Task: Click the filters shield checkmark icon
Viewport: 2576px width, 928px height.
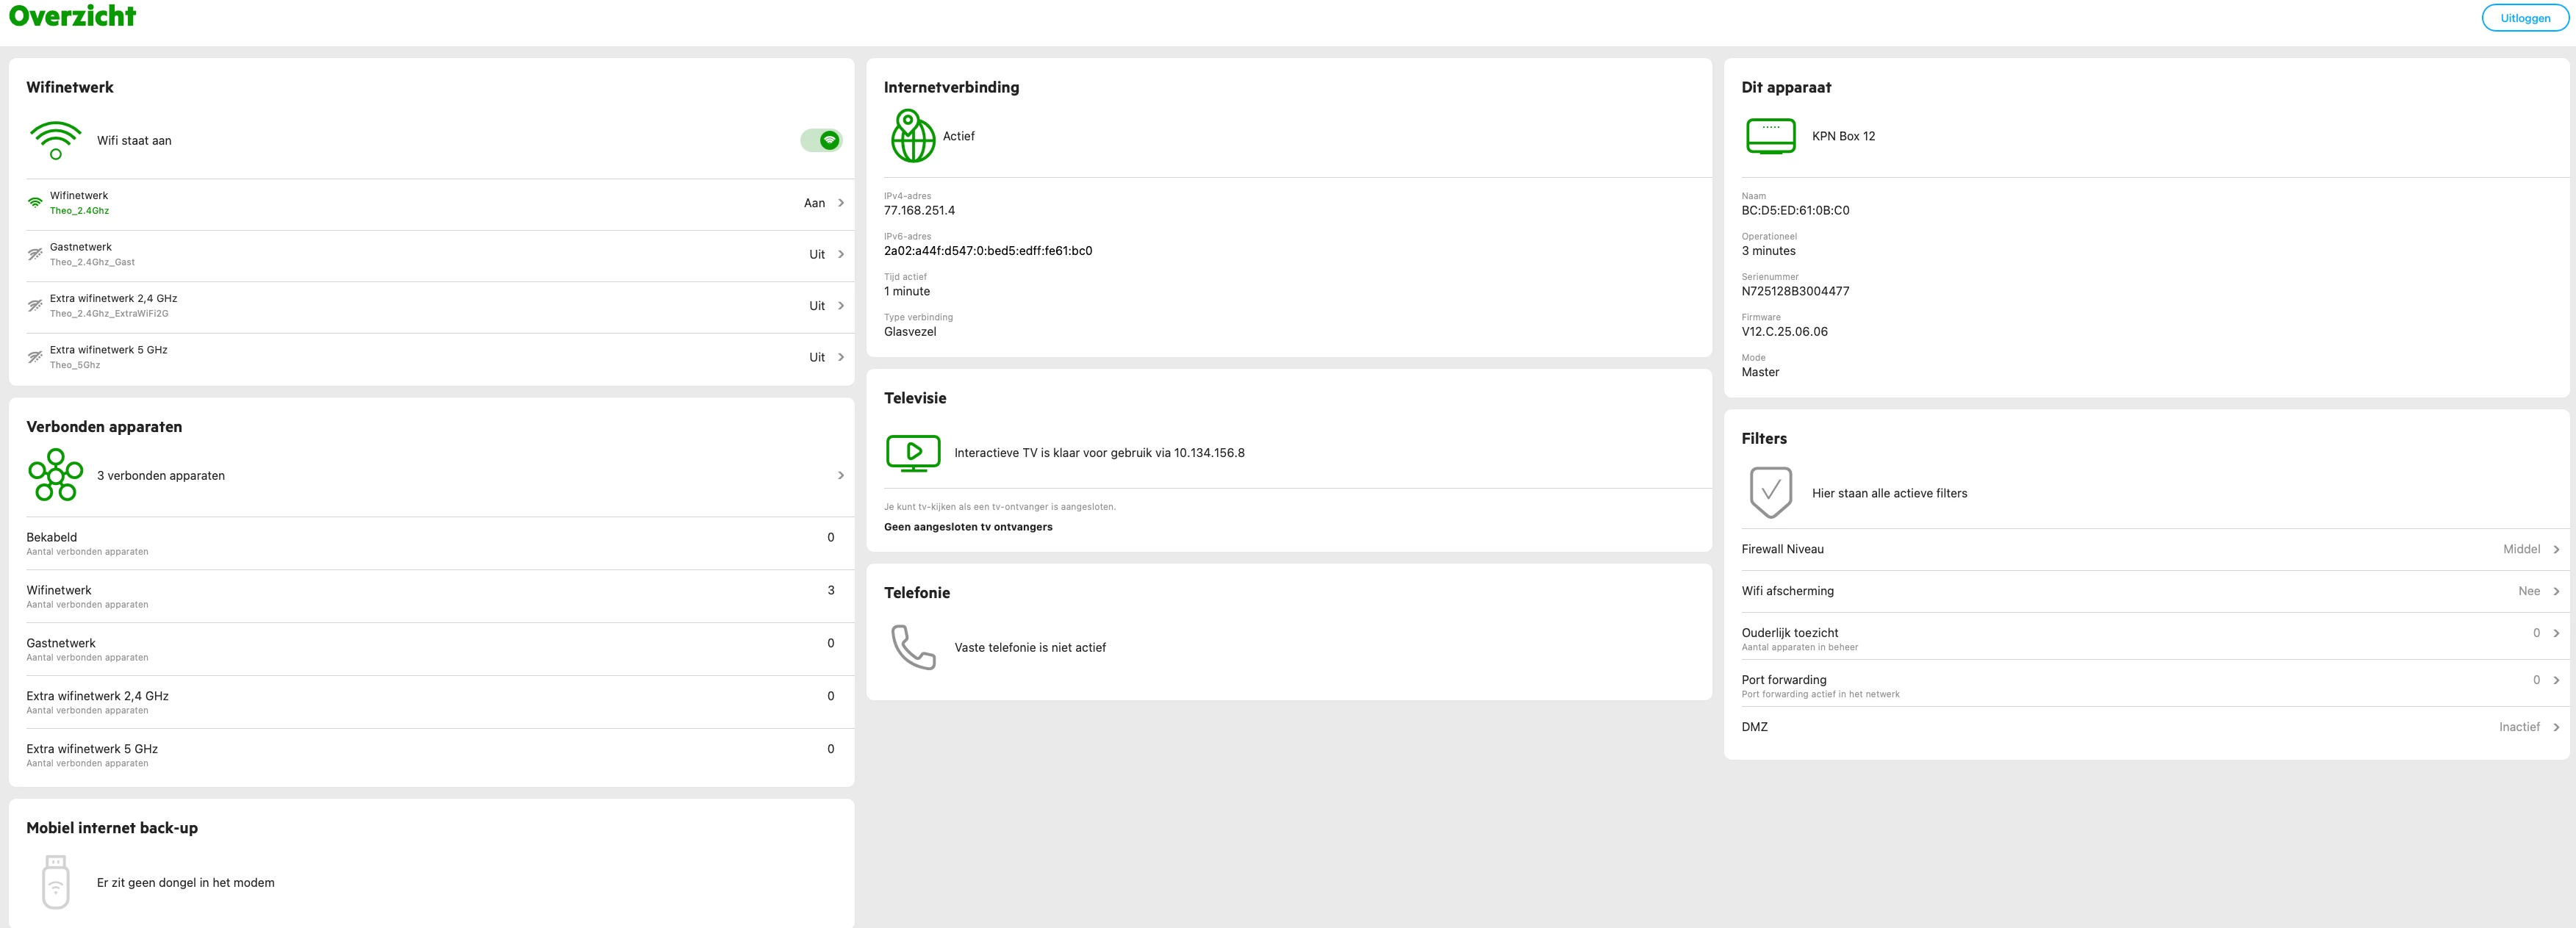Action: [x=1770, y=492]
